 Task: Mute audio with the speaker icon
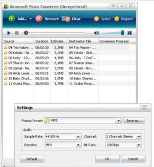[x=96, y=33]
